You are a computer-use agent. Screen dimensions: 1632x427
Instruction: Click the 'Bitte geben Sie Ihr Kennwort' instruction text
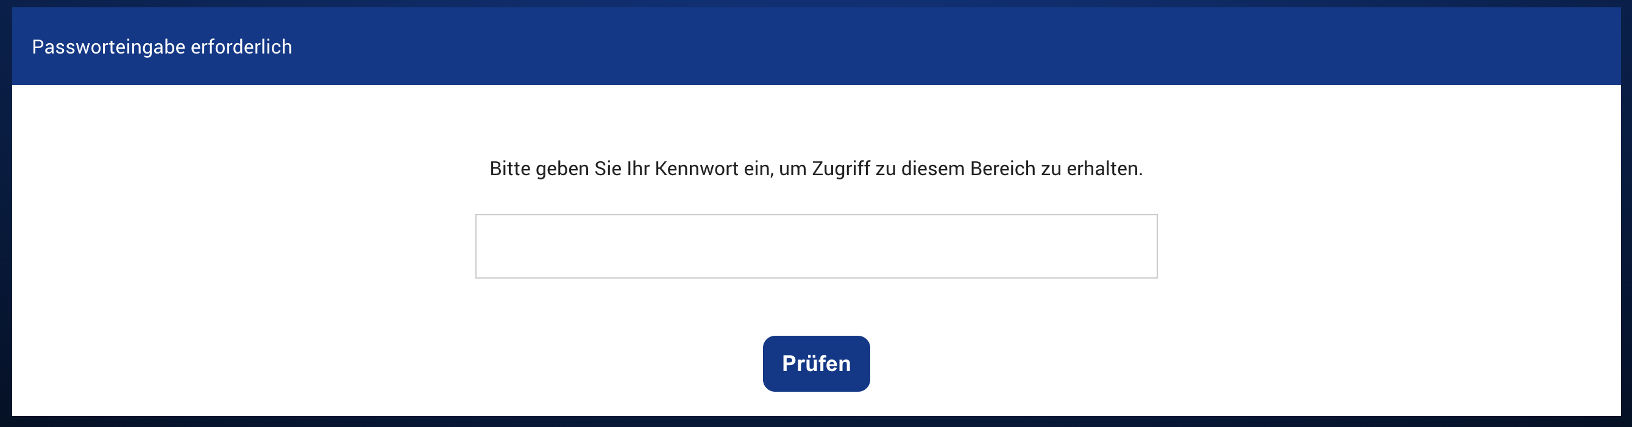coord(816,169)
